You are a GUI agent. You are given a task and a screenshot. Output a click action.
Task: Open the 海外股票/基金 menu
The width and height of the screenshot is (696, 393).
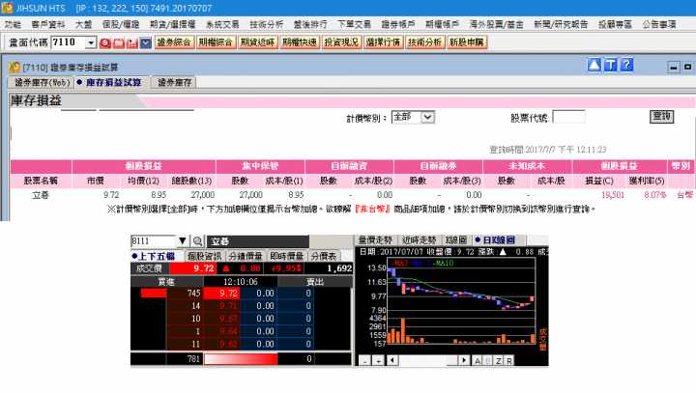496,24
